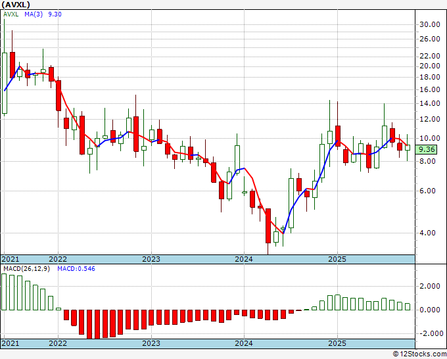Click the 0.000 MACD axis label
The image size is (447, 359).
point(429,310)
